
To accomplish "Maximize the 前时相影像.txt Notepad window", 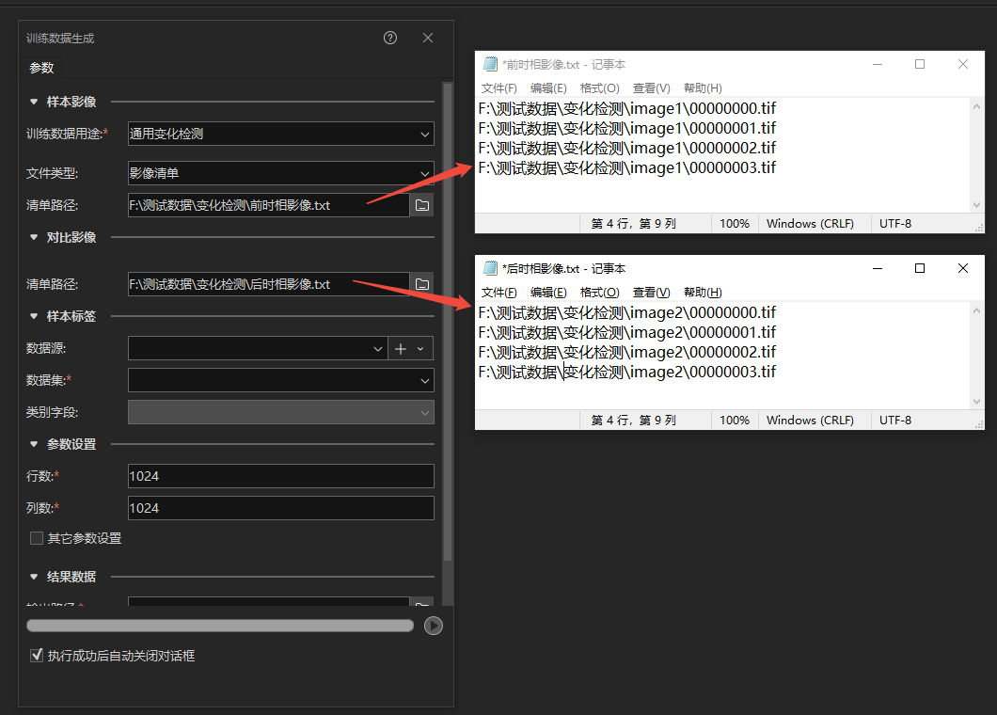I will point(920,64).
